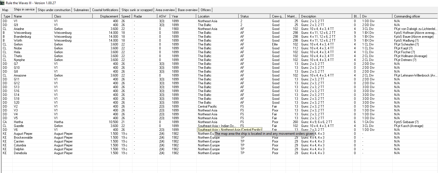Select the ship Carsten
This screenshot has width=438, height=173.
(19, 141)
